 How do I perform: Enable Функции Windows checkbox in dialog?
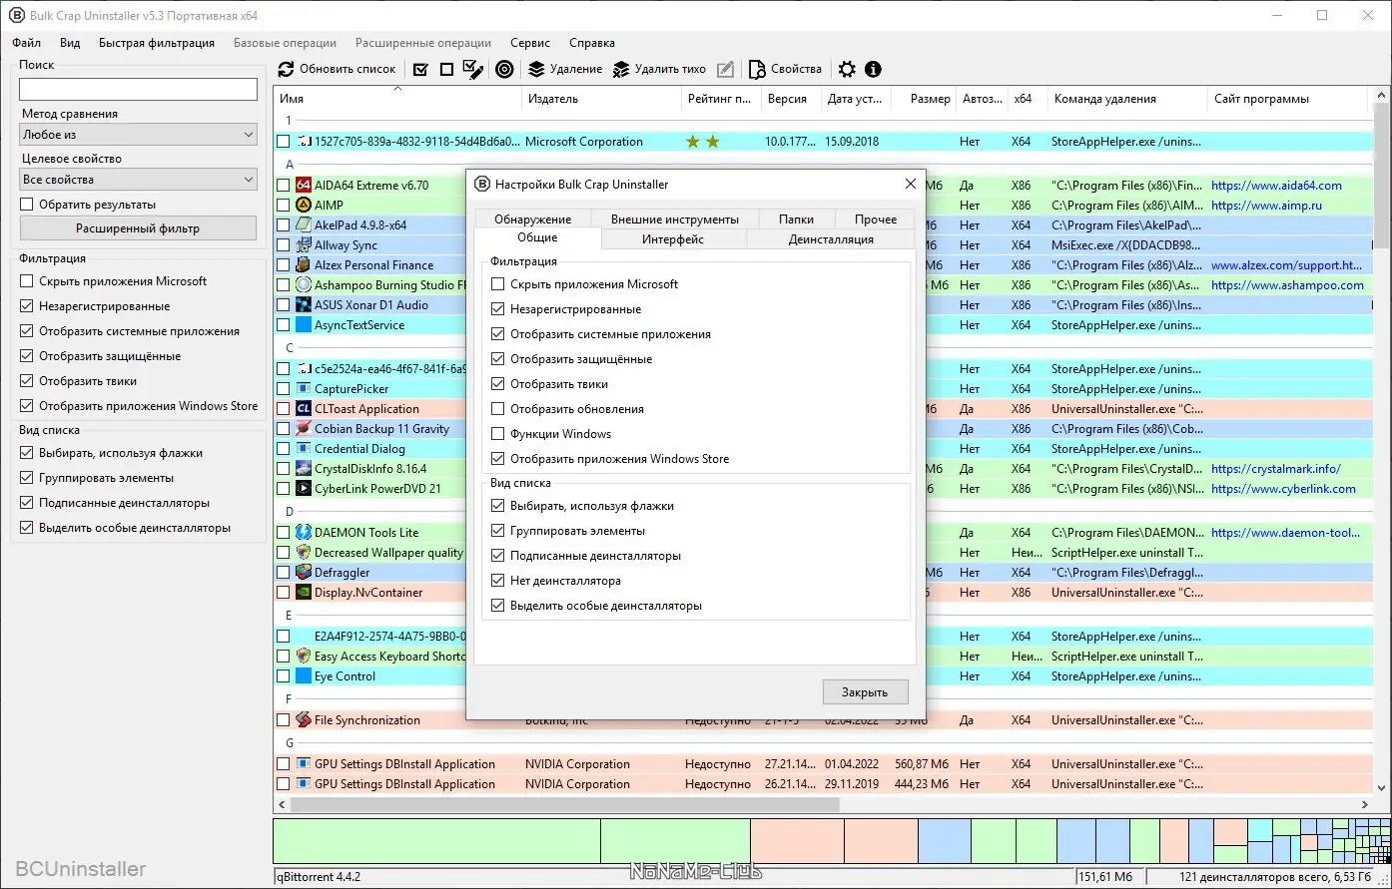[498, 434]
